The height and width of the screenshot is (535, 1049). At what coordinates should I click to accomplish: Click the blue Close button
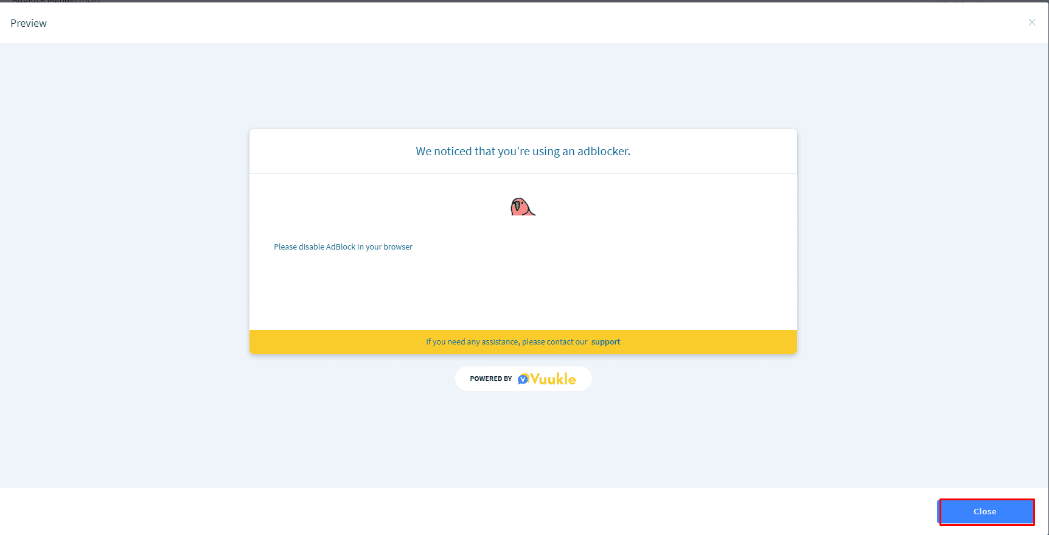click(986, 512)
